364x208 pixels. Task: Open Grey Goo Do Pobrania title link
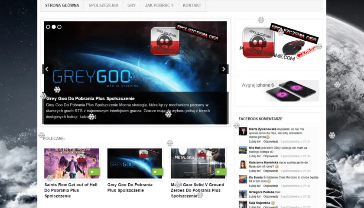click(x=130, y=188)
